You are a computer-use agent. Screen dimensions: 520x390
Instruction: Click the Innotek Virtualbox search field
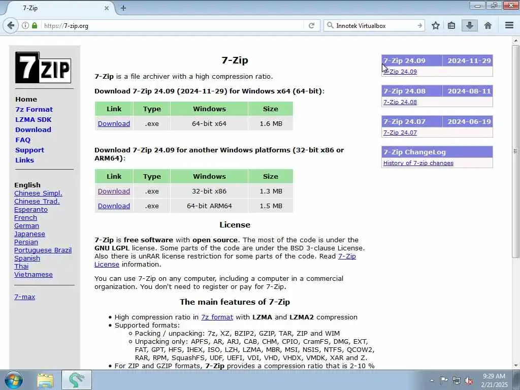pyautogui.click(x=375, y=25)
